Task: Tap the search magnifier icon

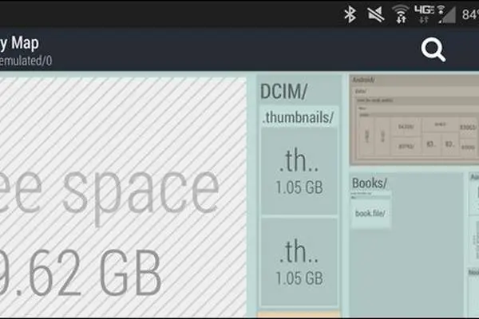Action: [x=433, y=49]
